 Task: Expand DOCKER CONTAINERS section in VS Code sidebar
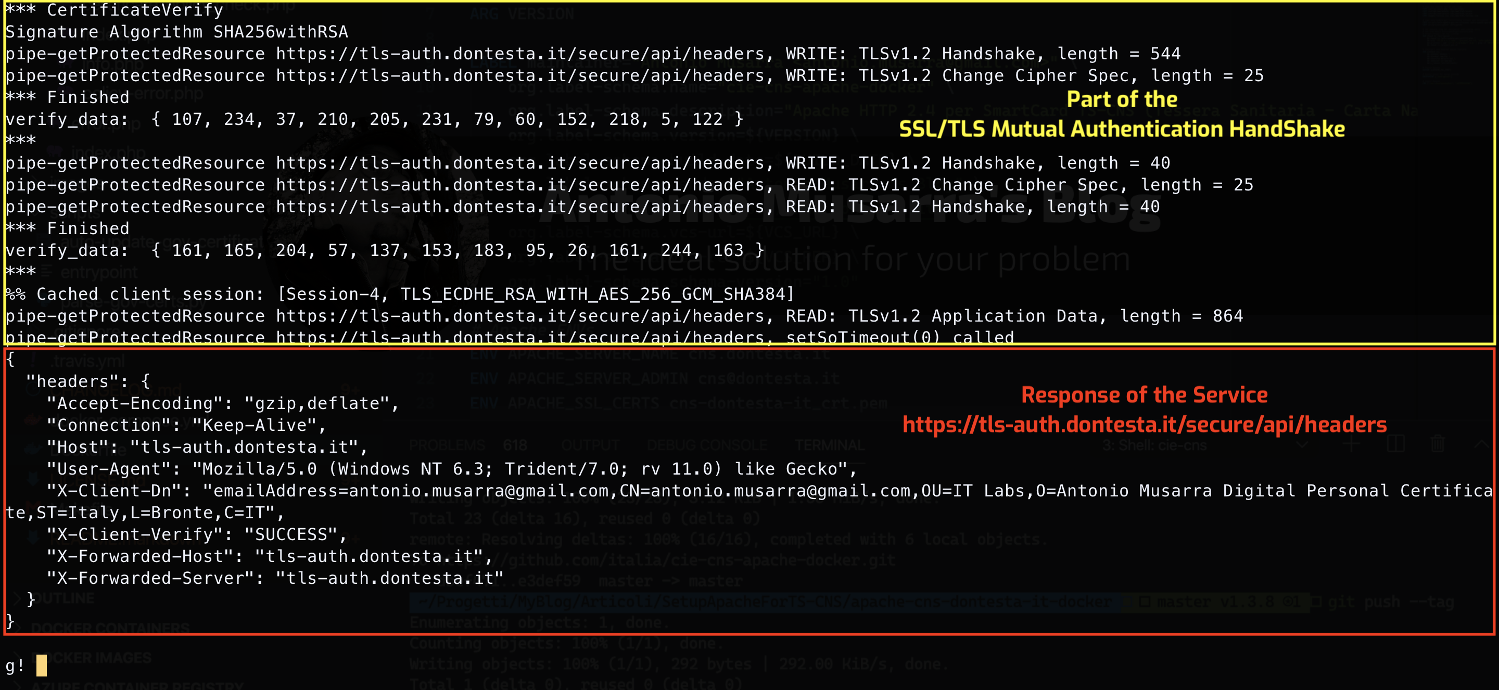(x=110, y=628)
